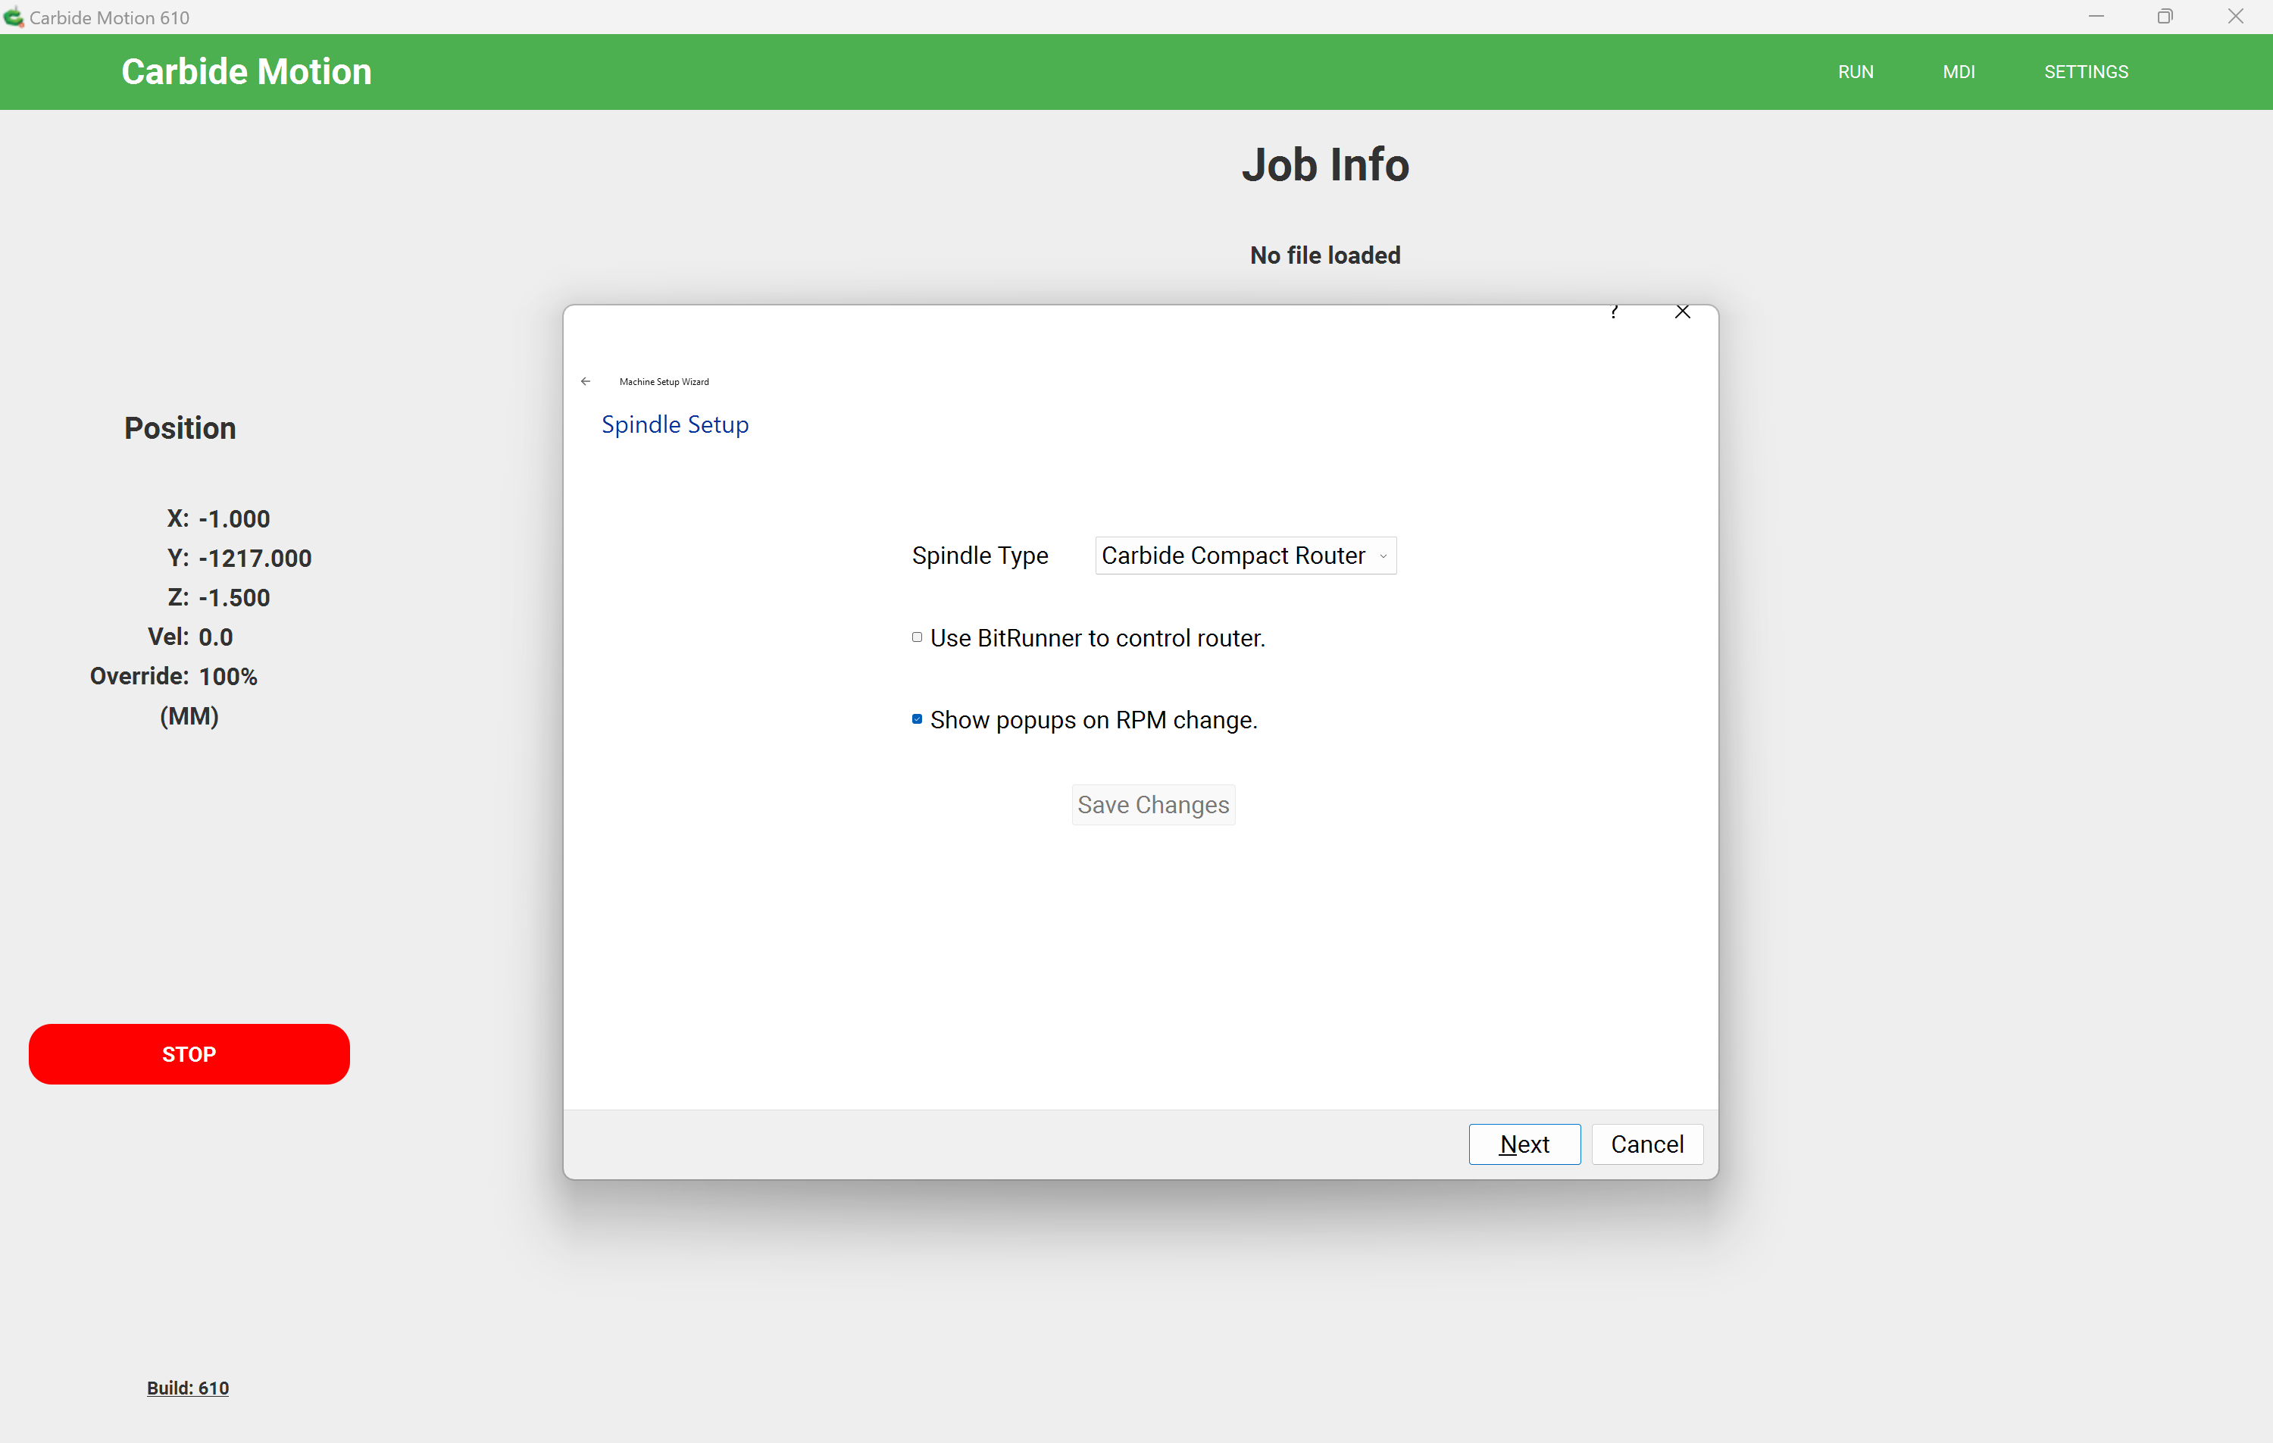2273x1443 pixels.
Task: Open the SETTINGS menu
Action: click(2085, 72)
